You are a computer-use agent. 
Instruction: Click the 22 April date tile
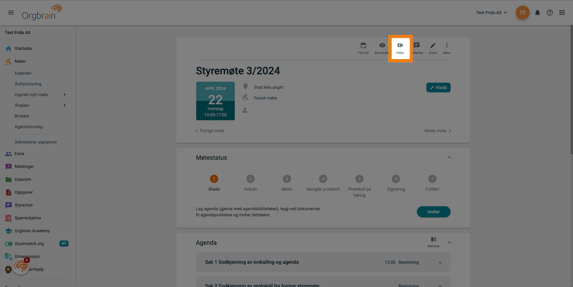[215, 101]
